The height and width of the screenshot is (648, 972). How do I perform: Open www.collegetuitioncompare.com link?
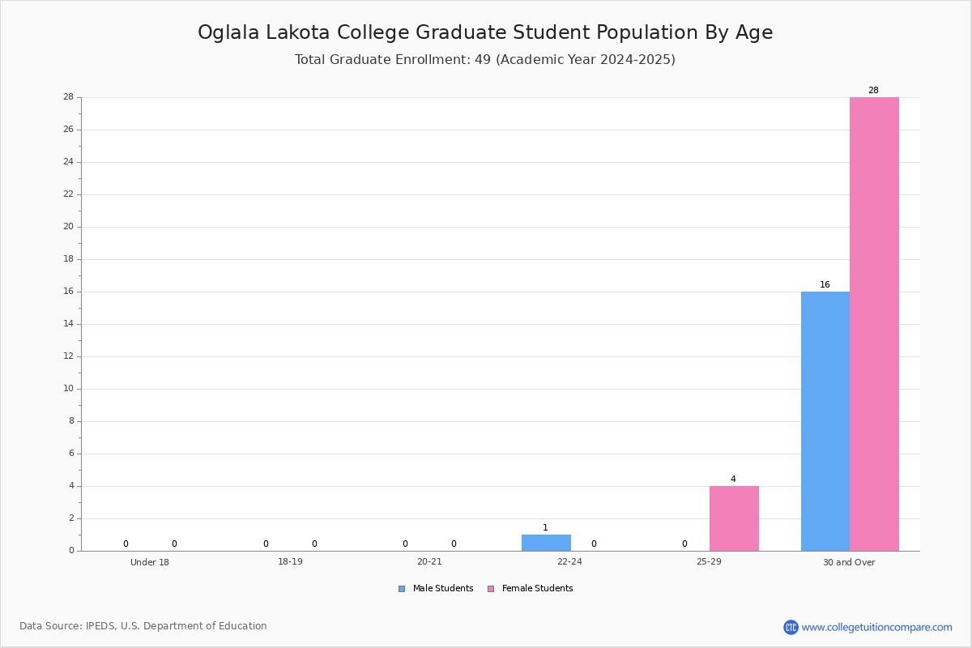[877, 627]
